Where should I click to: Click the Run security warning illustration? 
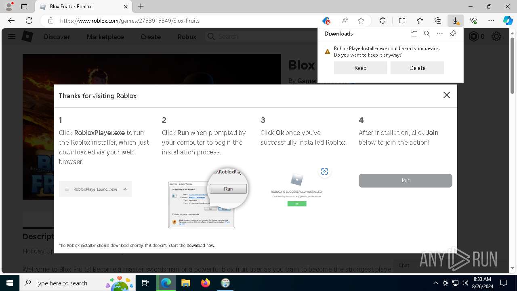coord(208,198)
